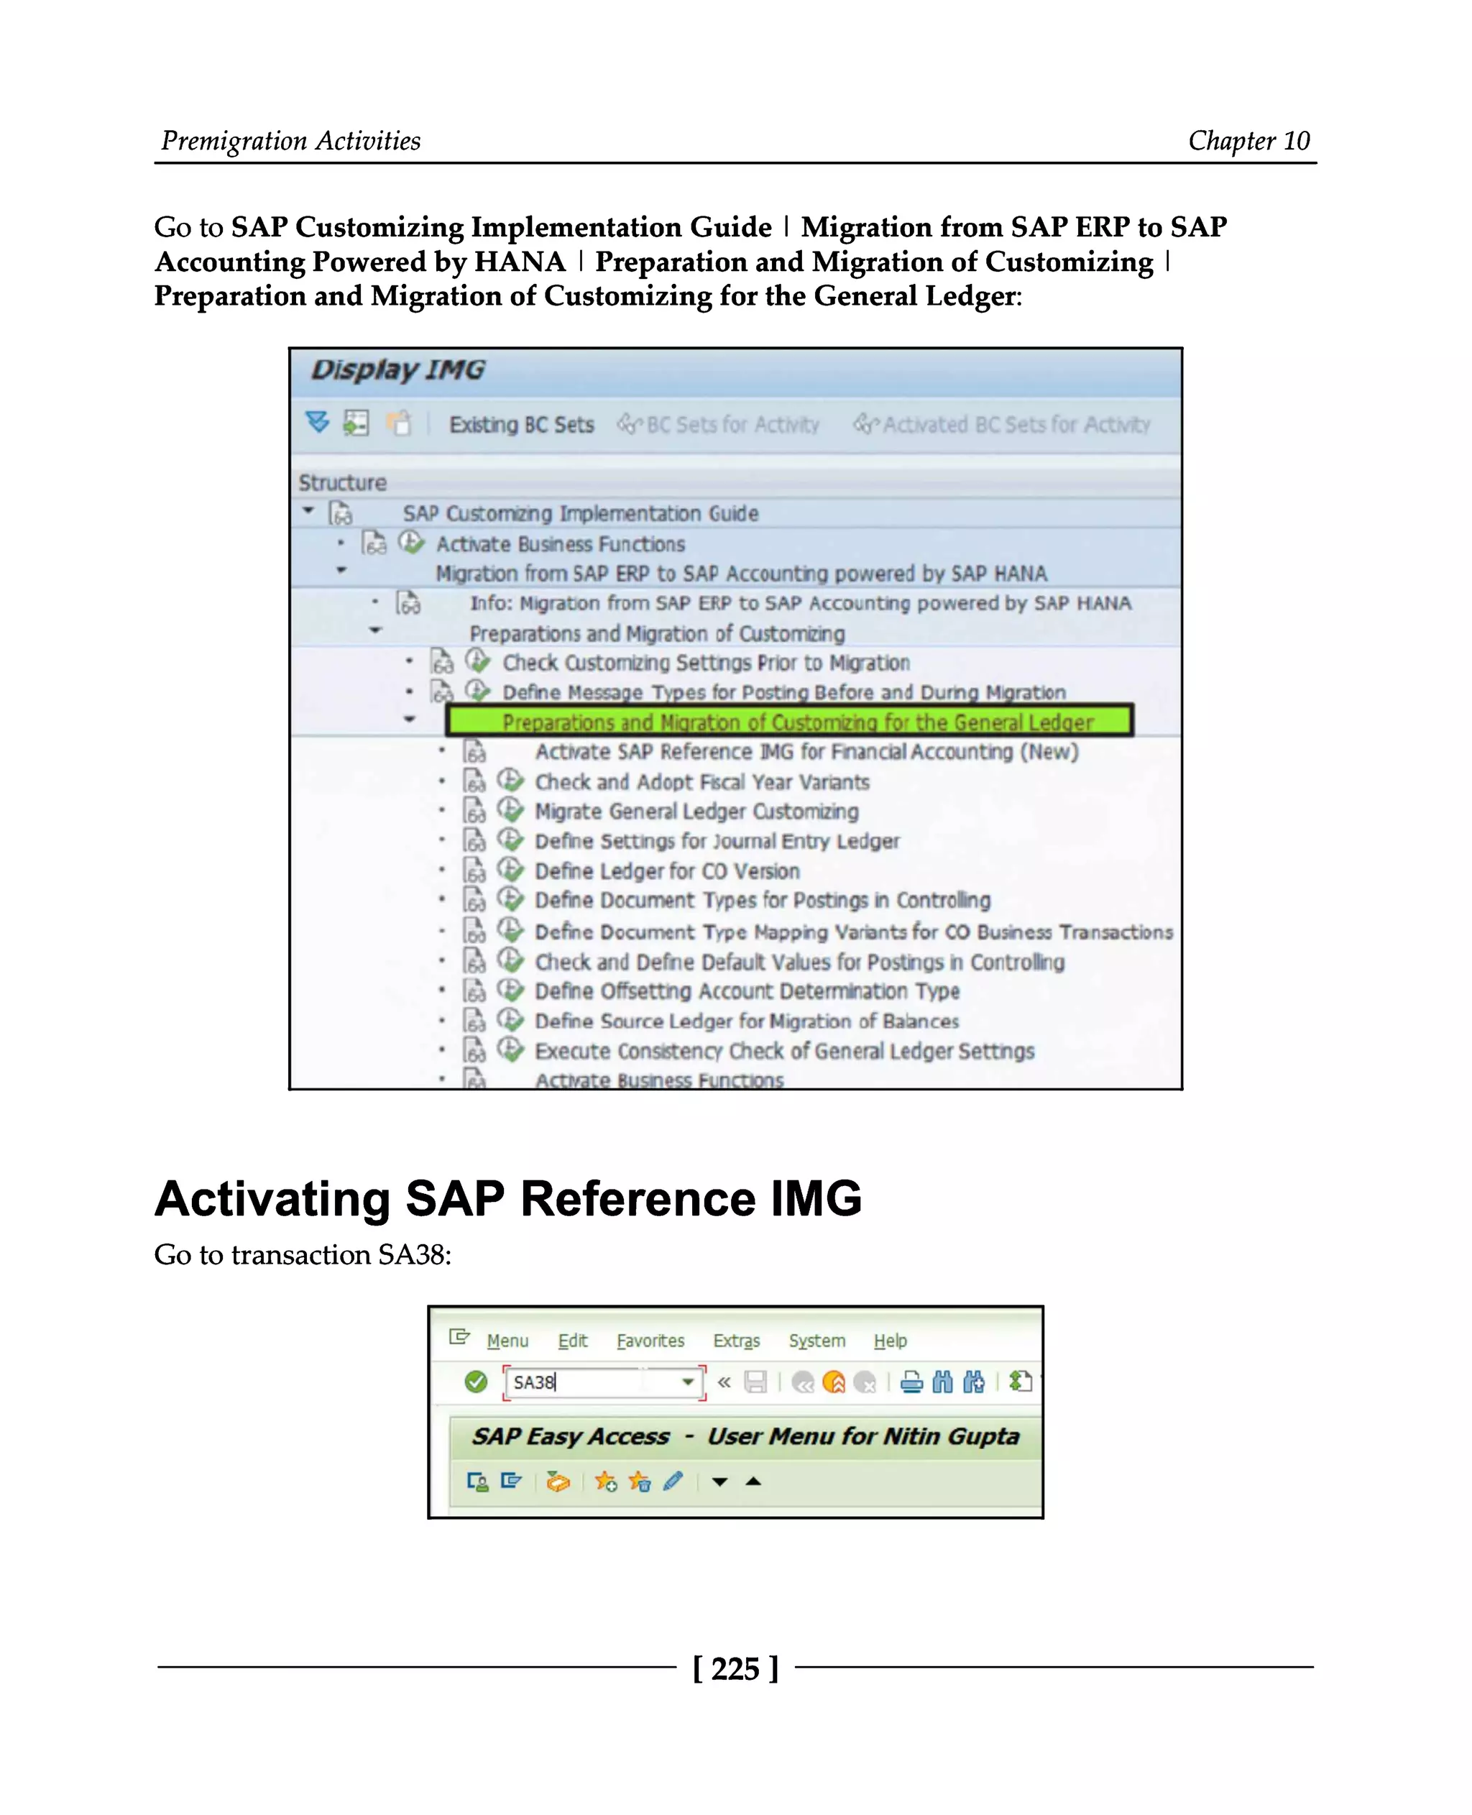Open documentation for Activate SAP Reference IMG row
The image size is (1472, 1815).
474,751
